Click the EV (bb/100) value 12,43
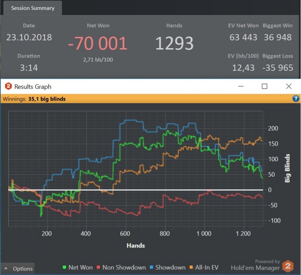 click(243, 68)
